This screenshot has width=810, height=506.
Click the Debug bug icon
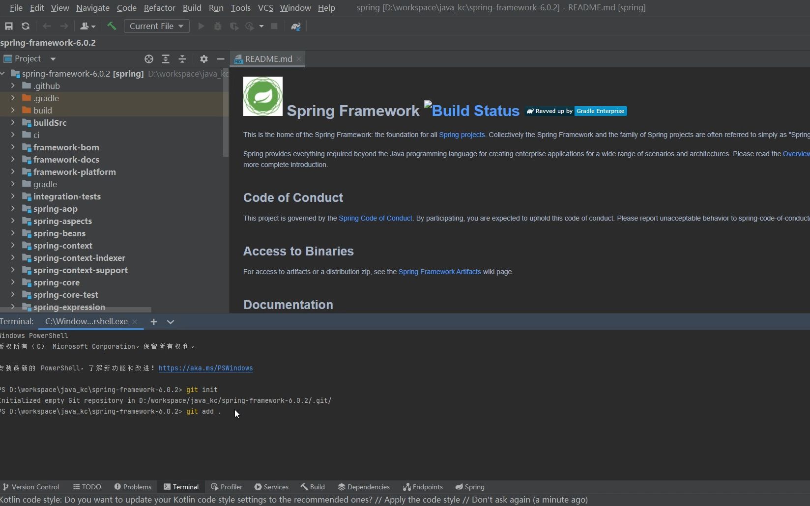pos(218,26)
